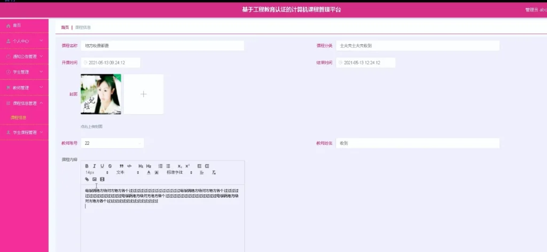
Task: Insert an image via the editor image icon
Action: coord(95,180)
